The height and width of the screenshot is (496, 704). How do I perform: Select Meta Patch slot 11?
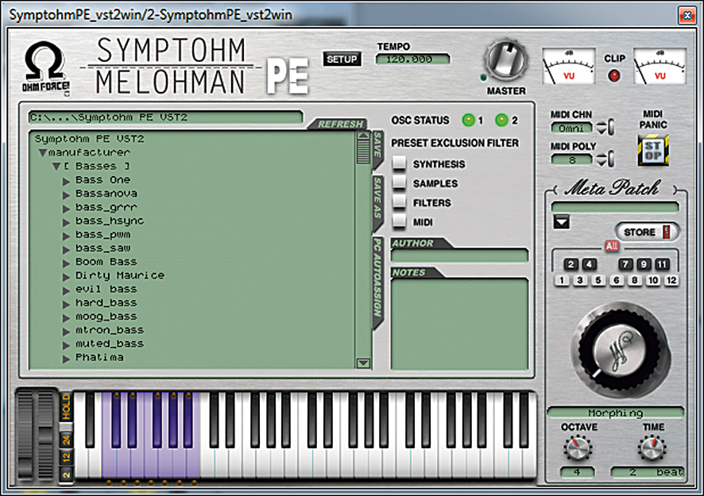tap(662, 264)
